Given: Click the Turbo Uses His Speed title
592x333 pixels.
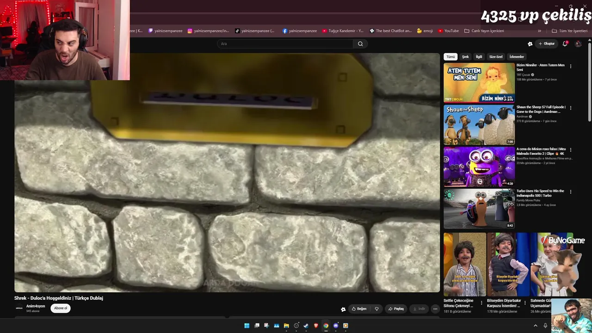Looking at the screenshot, I should (540, 193).
